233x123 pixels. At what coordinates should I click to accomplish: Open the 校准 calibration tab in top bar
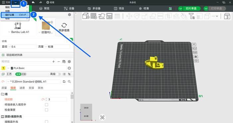(x=144, y=8)
